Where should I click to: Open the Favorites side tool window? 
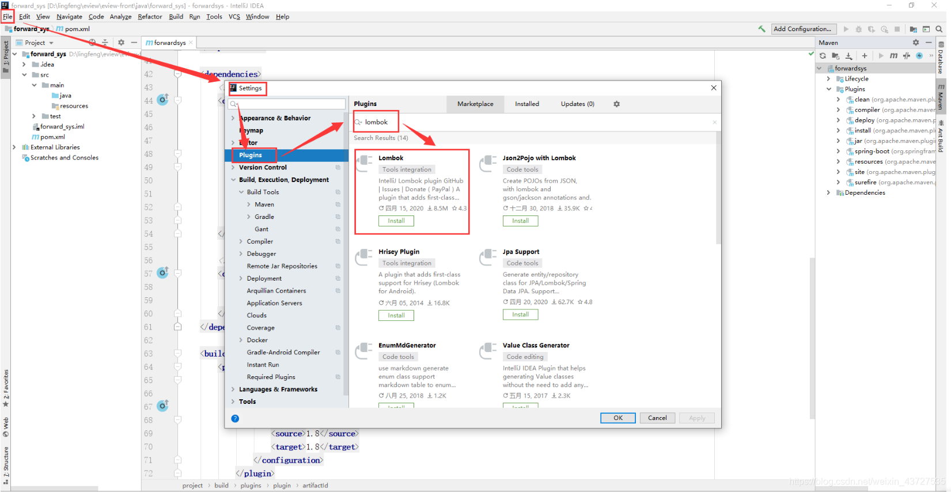coord(6,388)
